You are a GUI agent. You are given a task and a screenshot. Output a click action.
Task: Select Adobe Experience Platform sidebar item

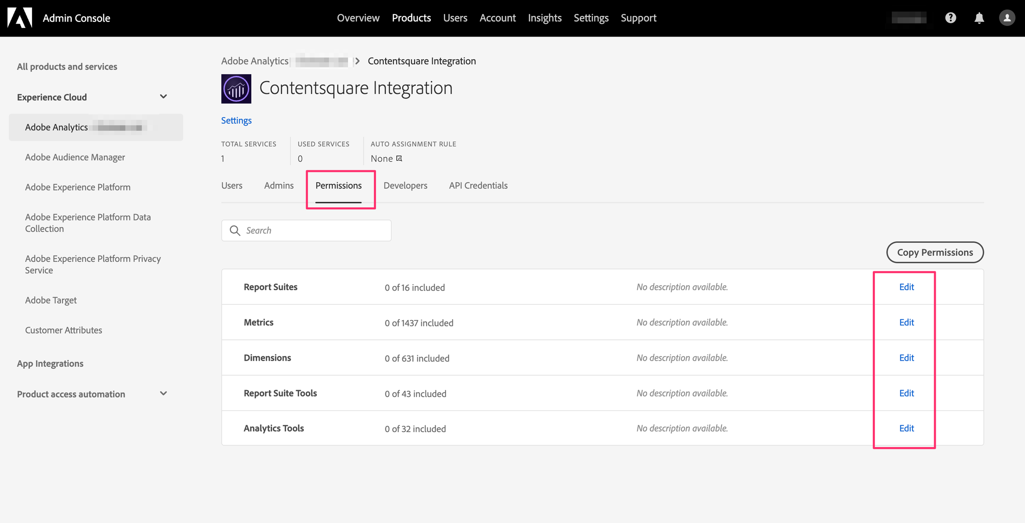pos(78,187)
